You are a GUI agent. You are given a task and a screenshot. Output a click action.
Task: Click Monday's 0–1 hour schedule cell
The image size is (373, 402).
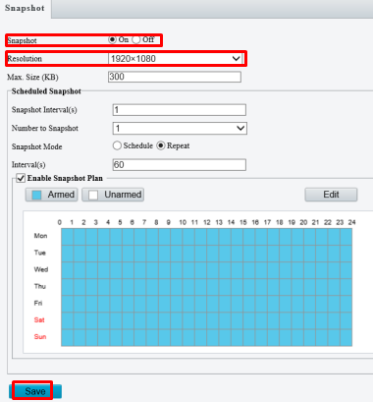[x=68, y=237]
